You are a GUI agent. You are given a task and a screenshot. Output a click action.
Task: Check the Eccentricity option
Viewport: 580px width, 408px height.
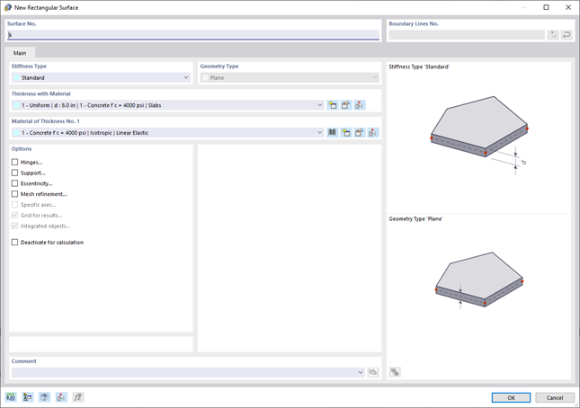(x=14, y=183)
